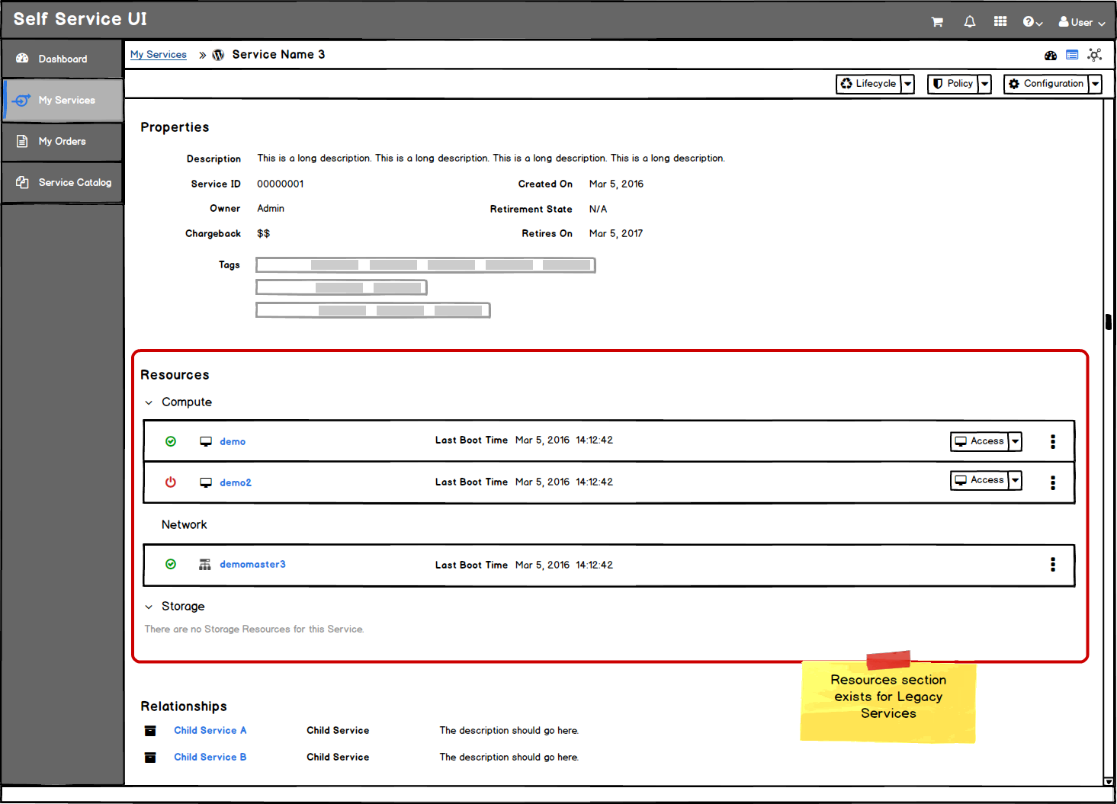The image size is (1117, 804).
Task: Open the Child Service A link
Action: (210, 730)
